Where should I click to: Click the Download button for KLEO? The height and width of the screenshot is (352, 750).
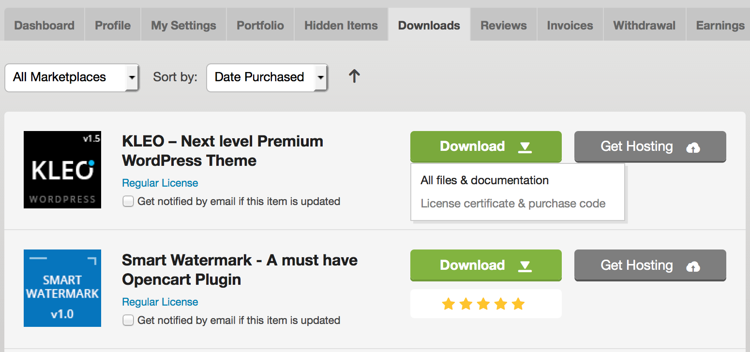click(486, 147)
